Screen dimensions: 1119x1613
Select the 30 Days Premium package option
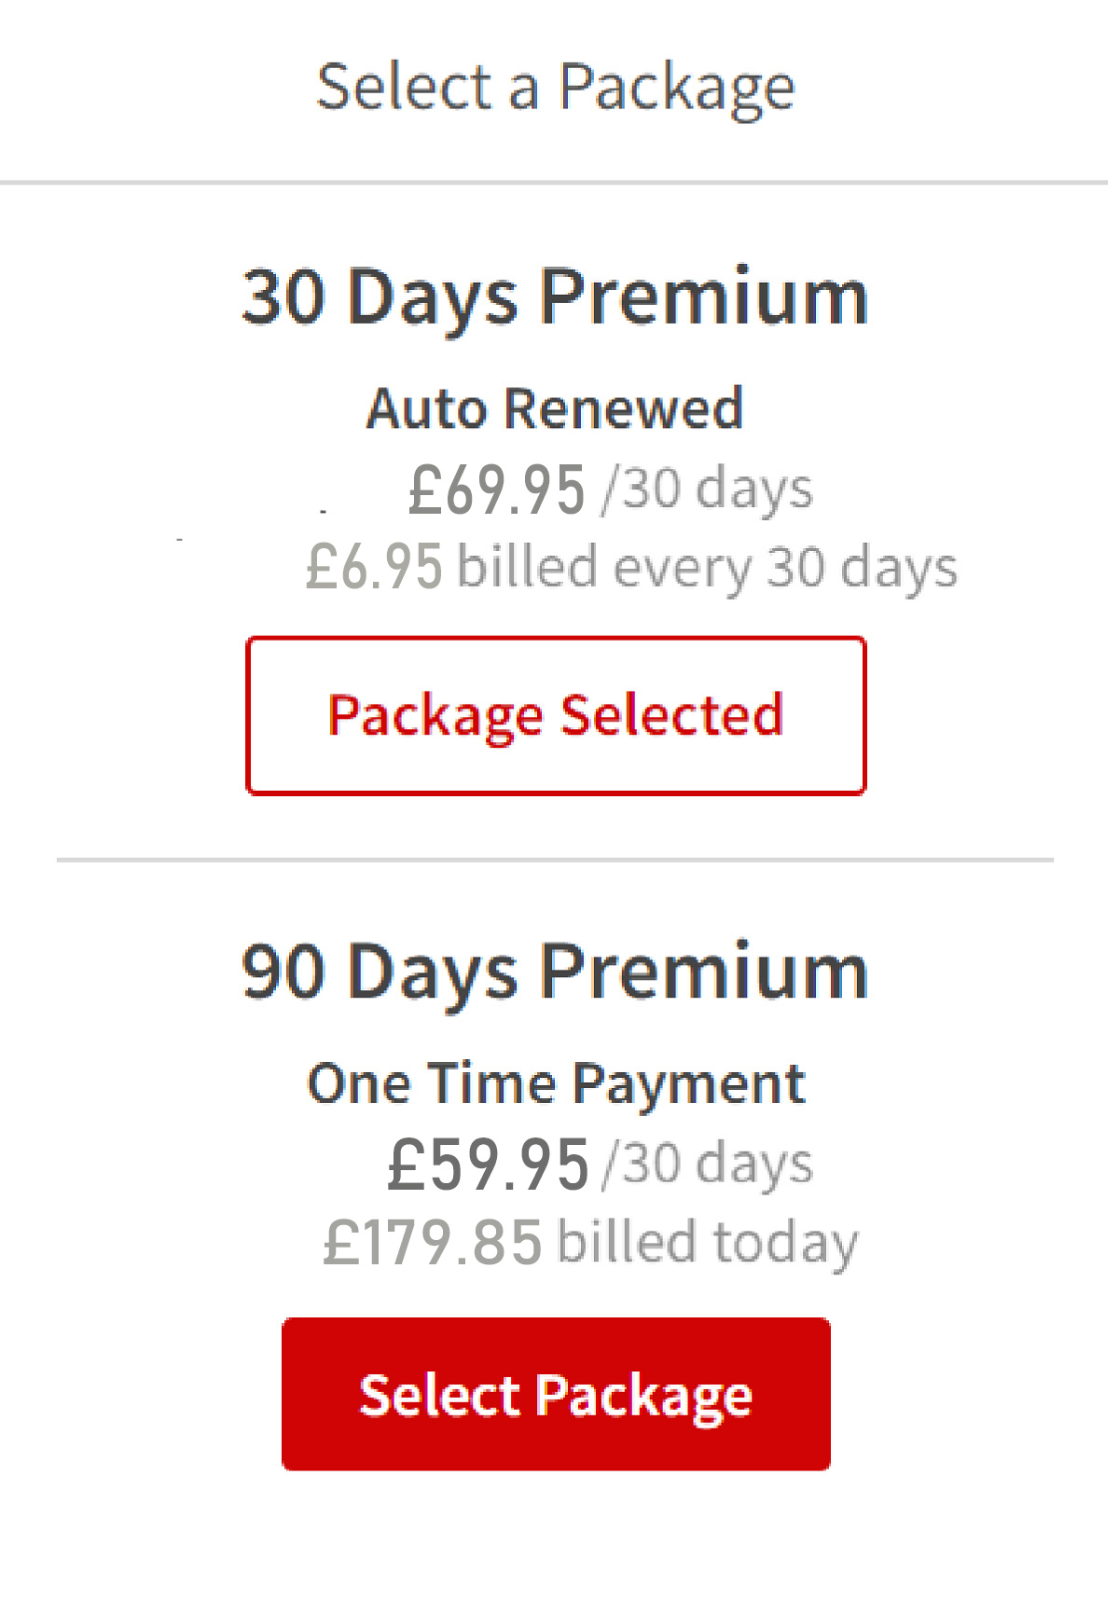tap(556, 714)
